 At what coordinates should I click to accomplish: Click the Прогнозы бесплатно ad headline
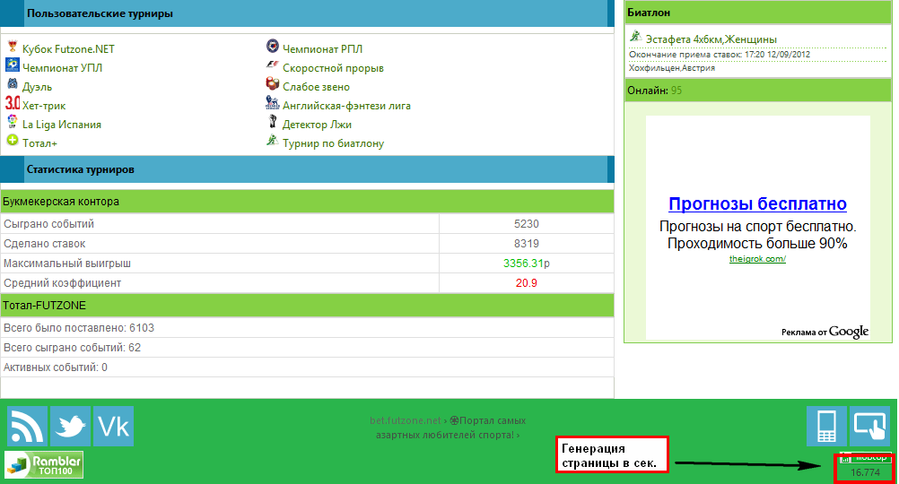click(x=757, y=204)
